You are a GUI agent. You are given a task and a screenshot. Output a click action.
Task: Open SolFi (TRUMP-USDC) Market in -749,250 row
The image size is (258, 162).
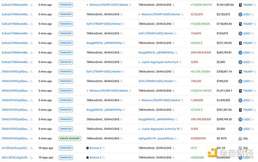click(156, 81)
